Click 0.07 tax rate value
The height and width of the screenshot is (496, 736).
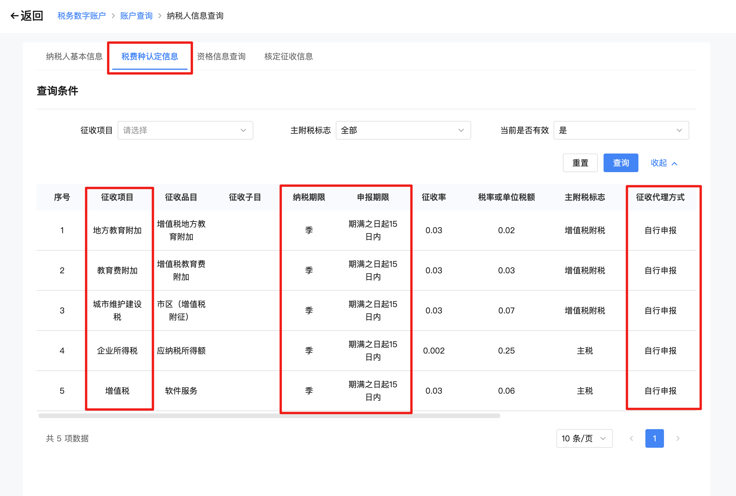[506, 310]
